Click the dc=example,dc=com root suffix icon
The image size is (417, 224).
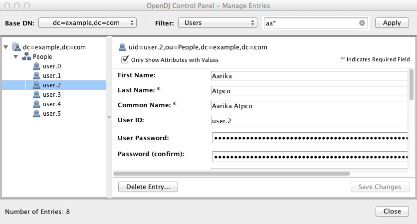[16, 47]
